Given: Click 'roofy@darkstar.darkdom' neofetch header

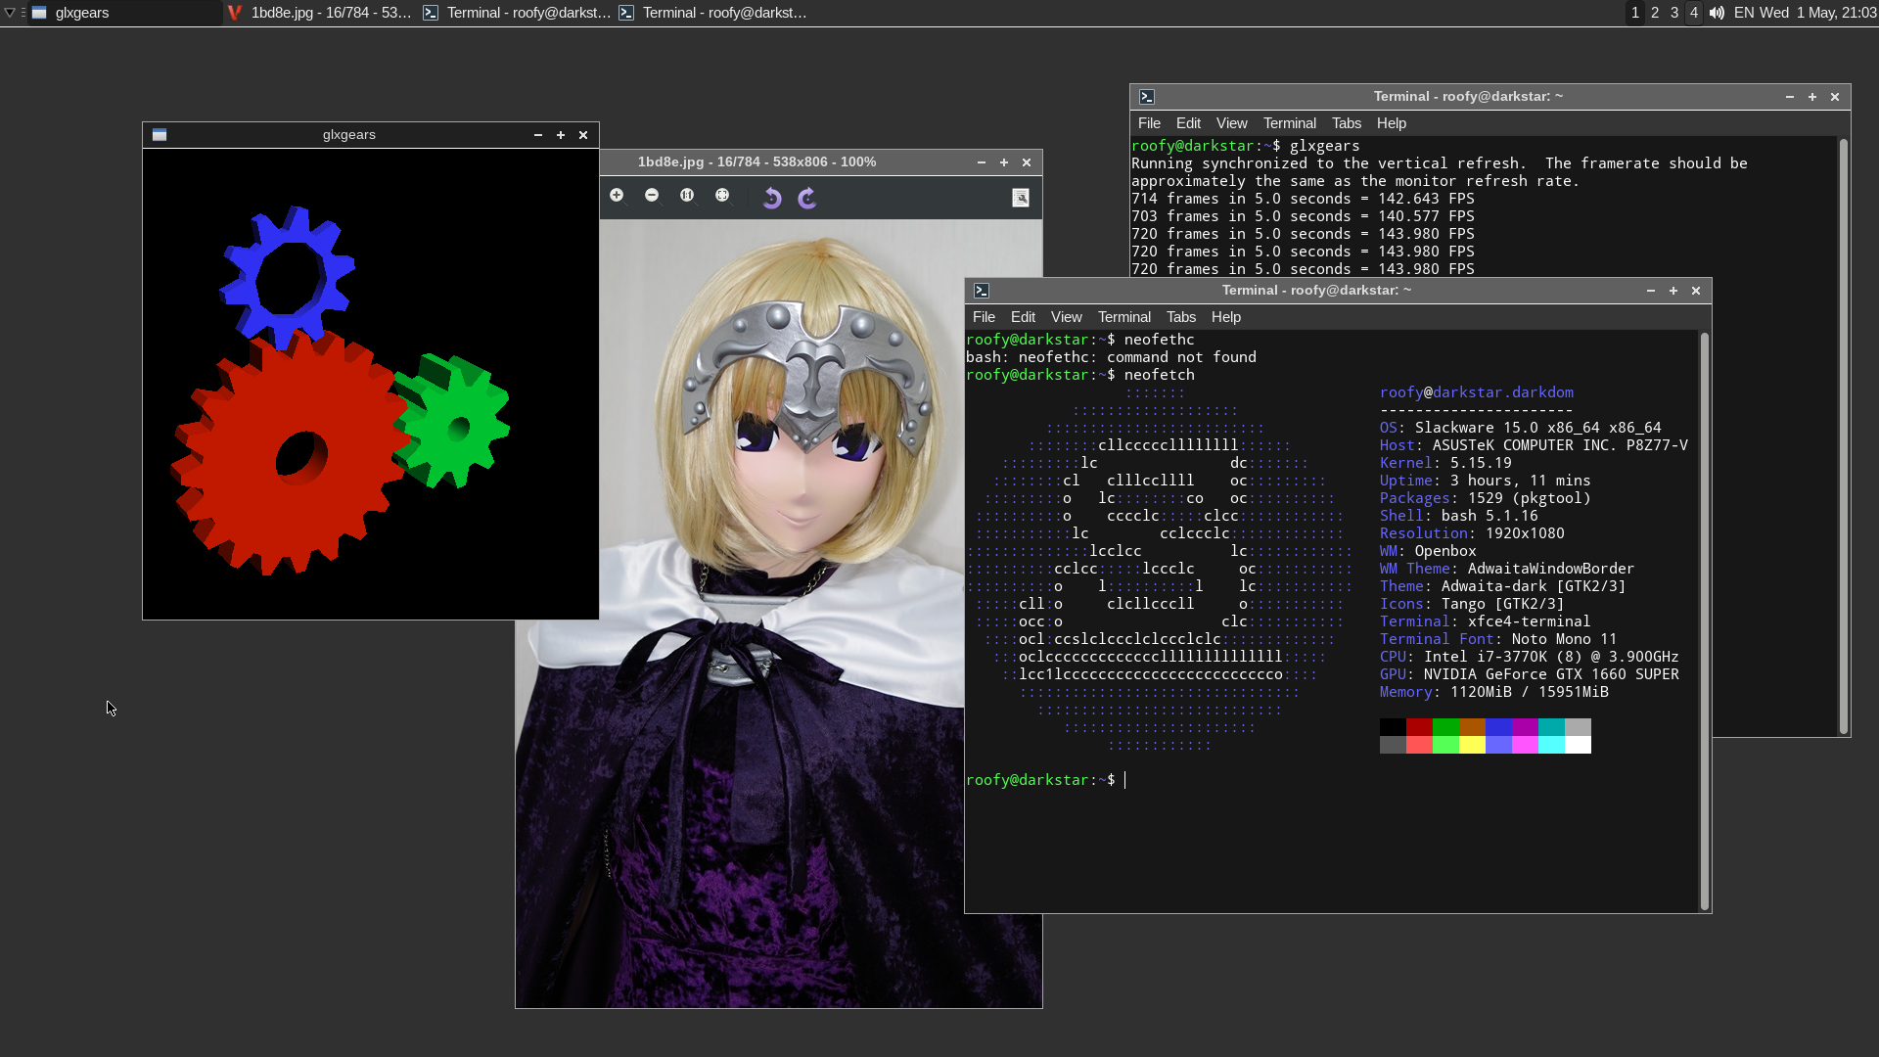Looking at the screenshot, I should coord(1477,392).
